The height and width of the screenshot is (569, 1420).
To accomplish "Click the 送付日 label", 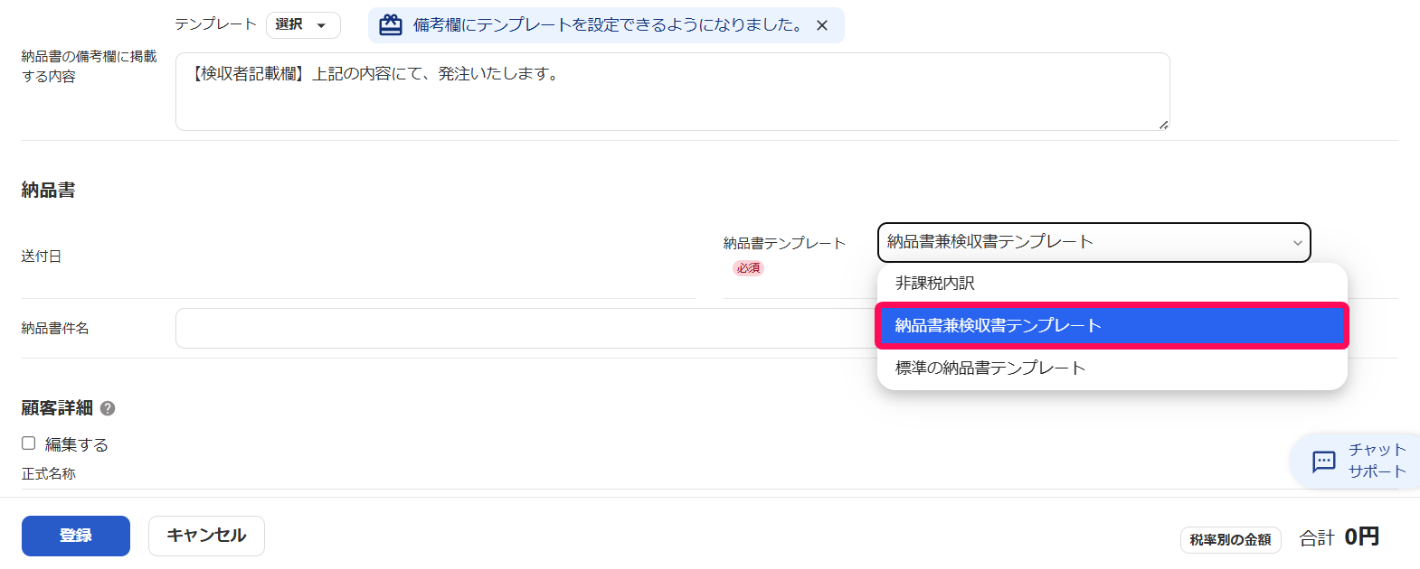I will [x=42, y=257].
